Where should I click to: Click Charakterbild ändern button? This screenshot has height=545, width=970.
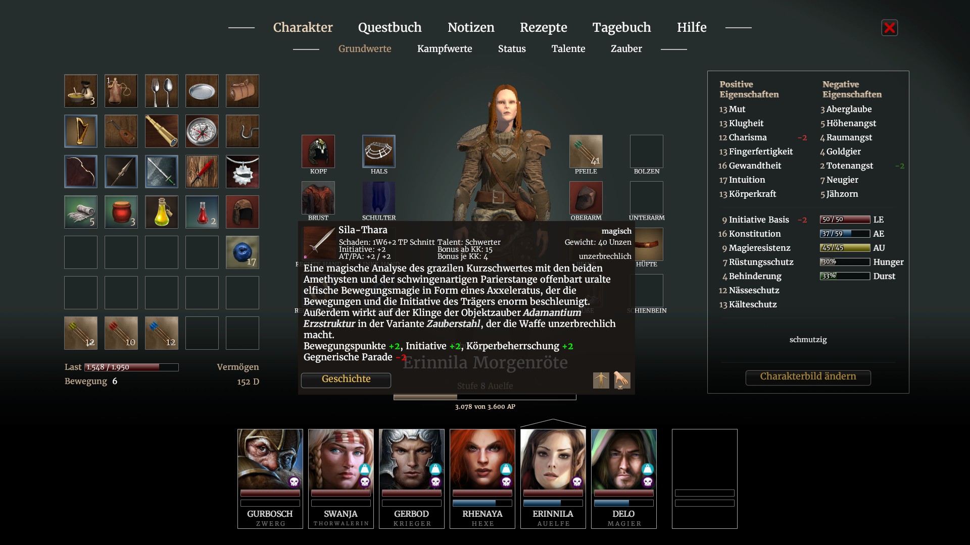[x=808, y=377]
